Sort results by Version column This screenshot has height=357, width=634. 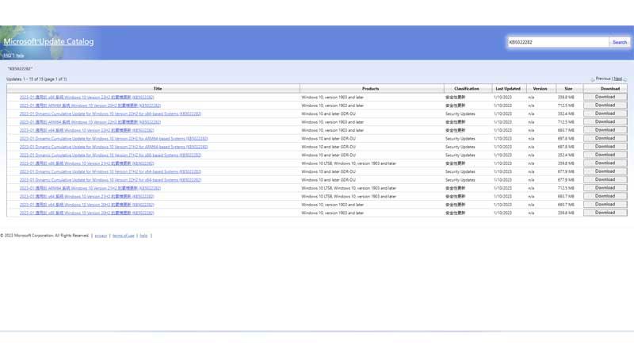(x=540, y=89)
